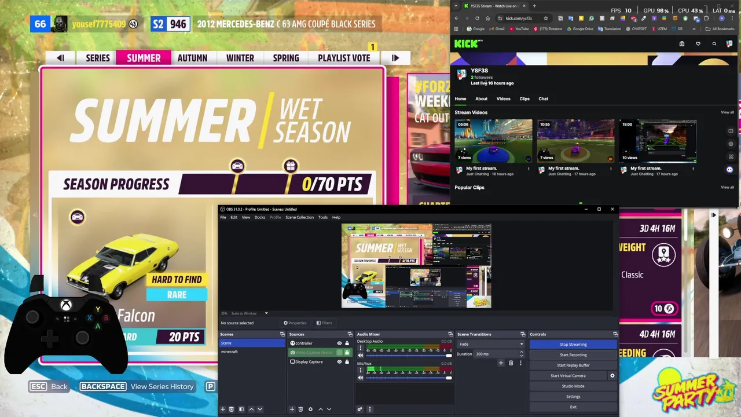This screenshot has width=741, height=417.
Task: Move source up in Sources dock
Action: click(320, 409)
